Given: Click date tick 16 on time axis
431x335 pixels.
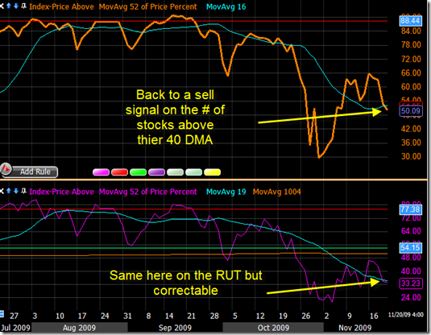Looking at the screenshot, I should [374, 316].
